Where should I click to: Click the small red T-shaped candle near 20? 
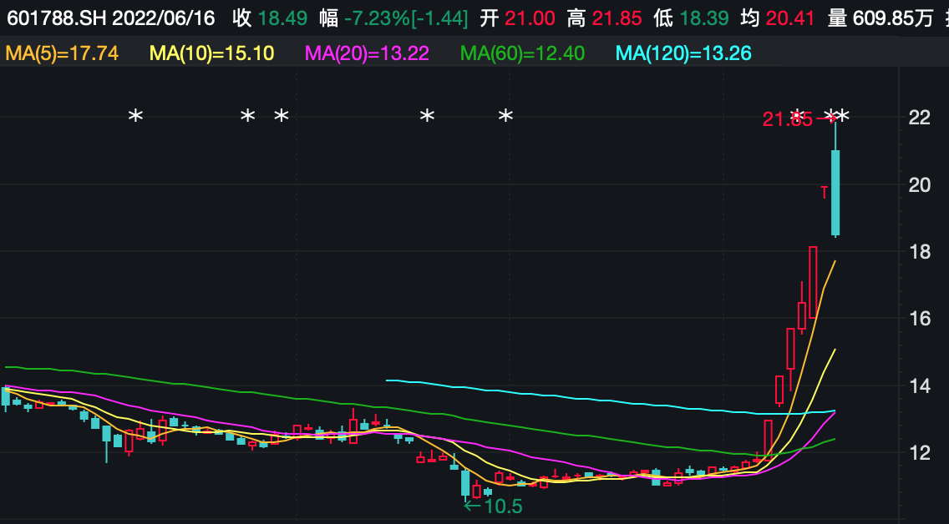(x=824, y=192)
